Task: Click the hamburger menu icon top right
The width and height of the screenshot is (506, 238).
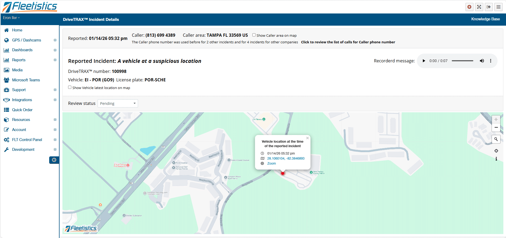Action: pyautogui.click(x=498, y=7)
